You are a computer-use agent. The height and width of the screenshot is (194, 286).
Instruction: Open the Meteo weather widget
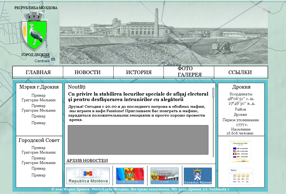coord(241,176)
